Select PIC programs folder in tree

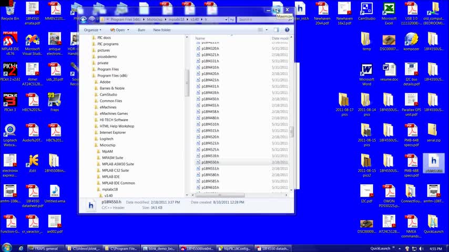[x=108, y=44]
